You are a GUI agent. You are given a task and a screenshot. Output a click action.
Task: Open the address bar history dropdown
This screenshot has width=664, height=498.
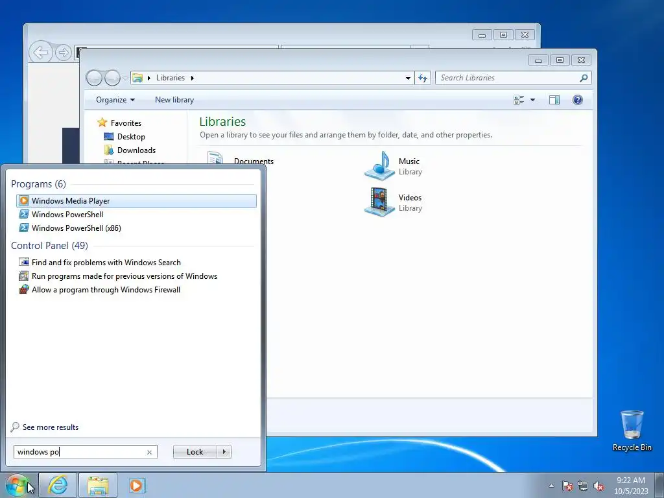point(408,78)
